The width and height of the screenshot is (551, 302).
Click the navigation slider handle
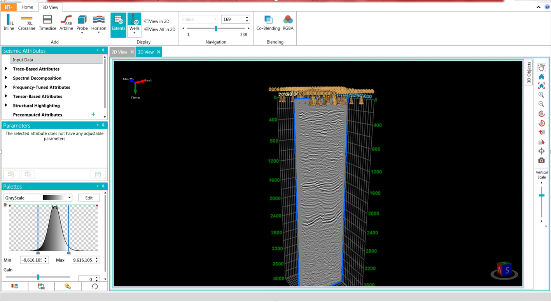[x=216, y=28]
